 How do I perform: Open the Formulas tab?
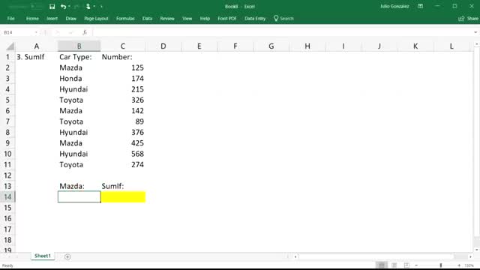pyautogui.click(x=125, y=19)
